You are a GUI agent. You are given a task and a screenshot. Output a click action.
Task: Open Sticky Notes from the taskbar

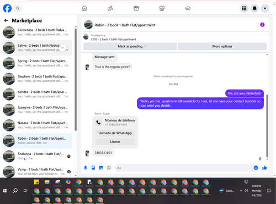click(x=36, y=182)
